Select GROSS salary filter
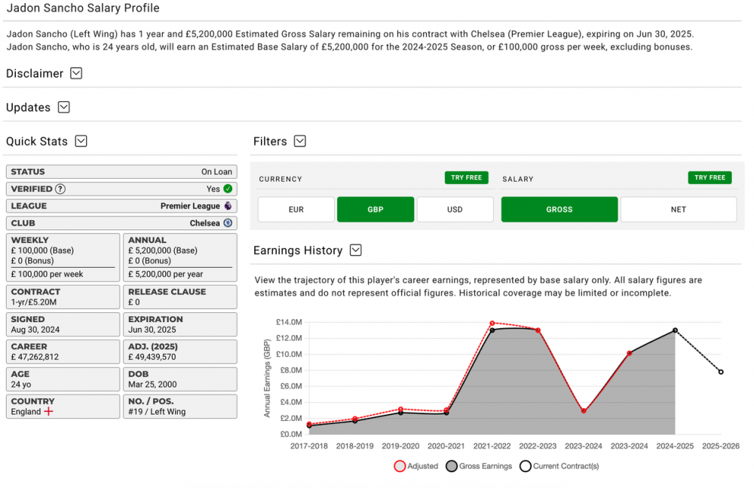 click(x=559, y=210)
